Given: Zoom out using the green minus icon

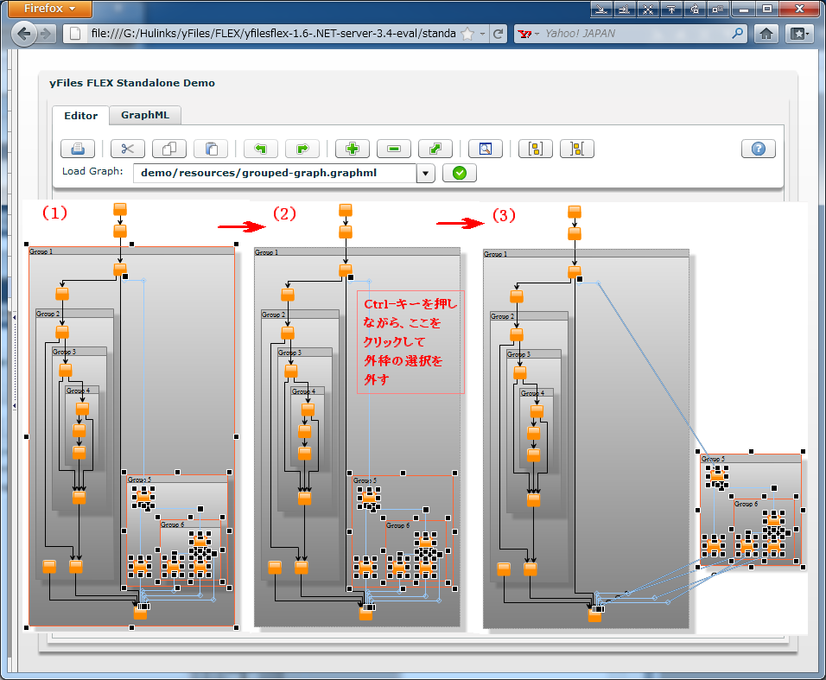Looking at the screenshot, I should click(394, 149).
